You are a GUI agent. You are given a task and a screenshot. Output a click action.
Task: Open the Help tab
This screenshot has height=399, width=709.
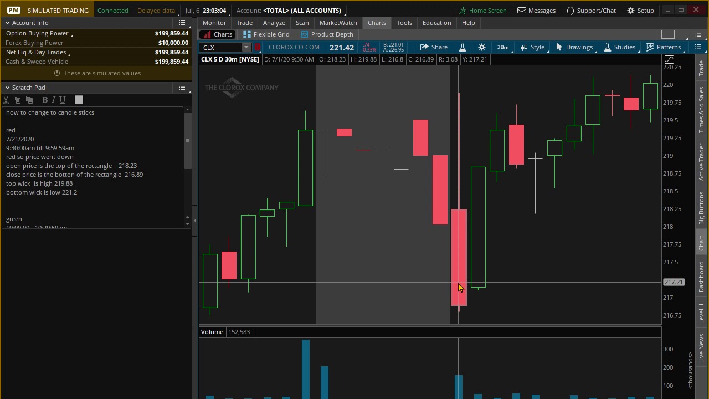pos(469,23)
